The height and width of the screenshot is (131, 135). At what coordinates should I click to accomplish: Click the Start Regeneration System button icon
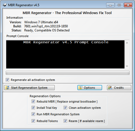[x=7, y=88]
